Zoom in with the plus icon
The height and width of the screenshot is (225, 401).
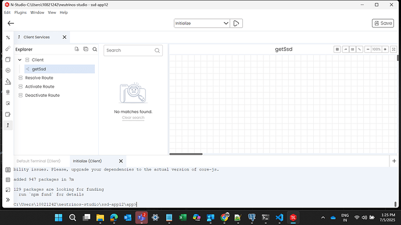[385, 49]
